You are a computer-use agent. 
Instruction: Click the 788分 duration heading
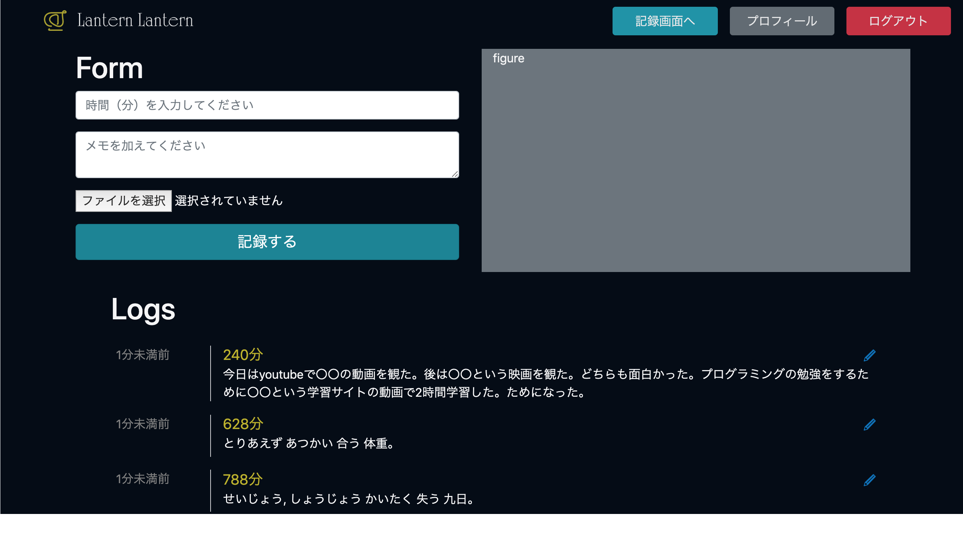(243, 479)
